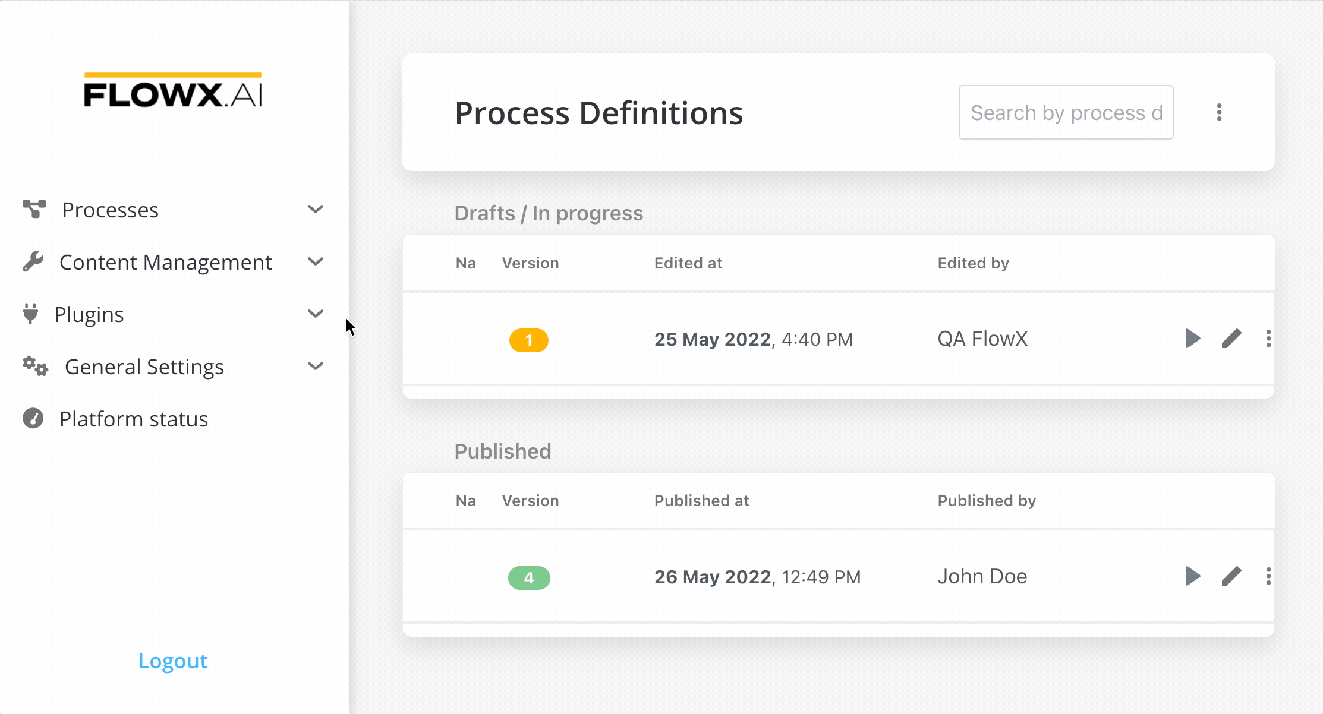Start the published process by John Doe
The width and height of the screenshot is (1323, 714).
(1192, 576)
